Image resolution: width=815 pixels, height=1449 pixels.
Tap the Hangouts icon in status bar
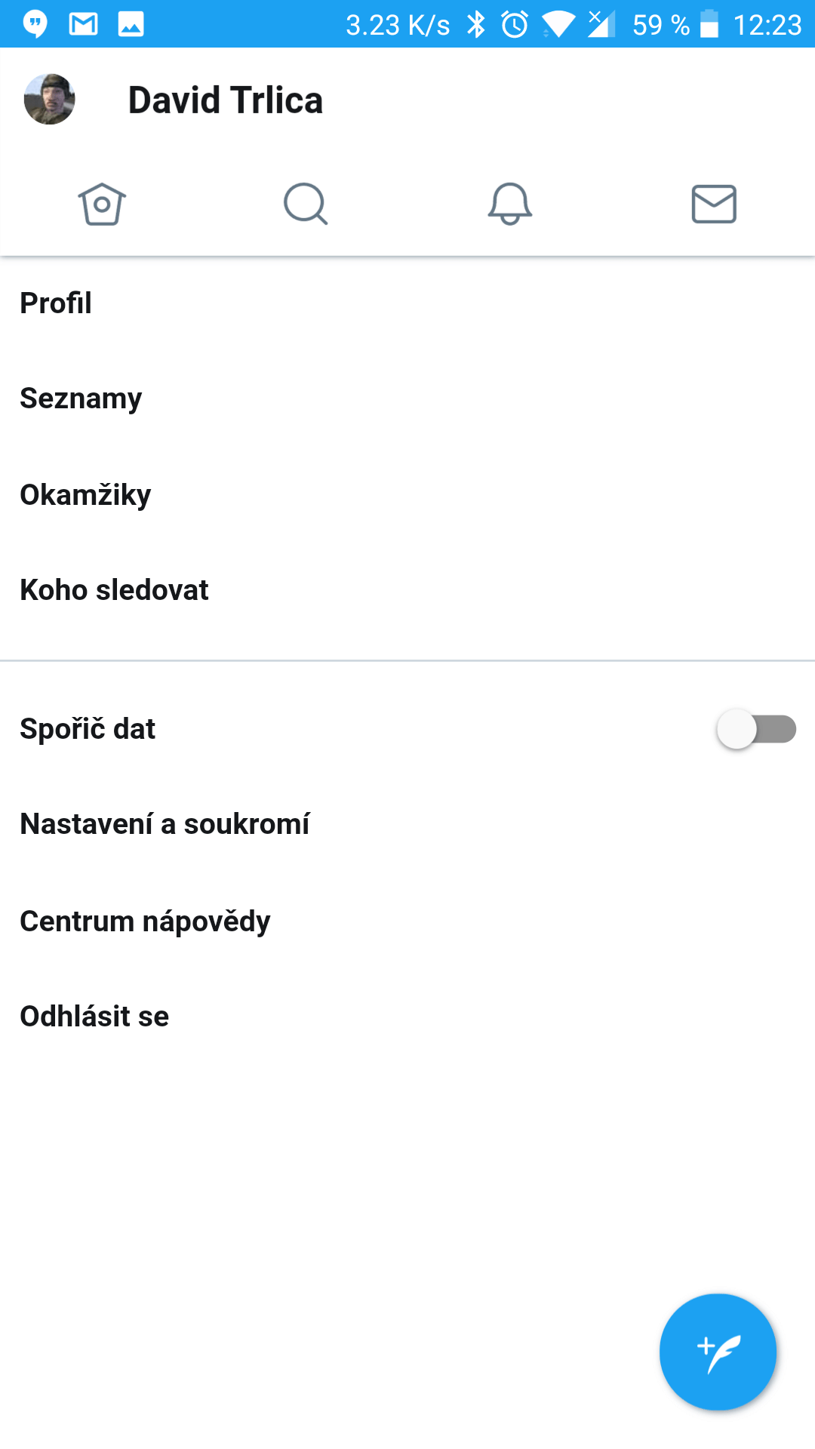click(35, 24)
